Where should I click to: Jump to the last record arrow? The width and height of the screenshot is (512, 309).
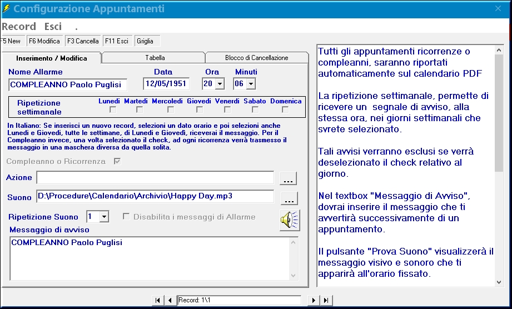pos(326,301)
